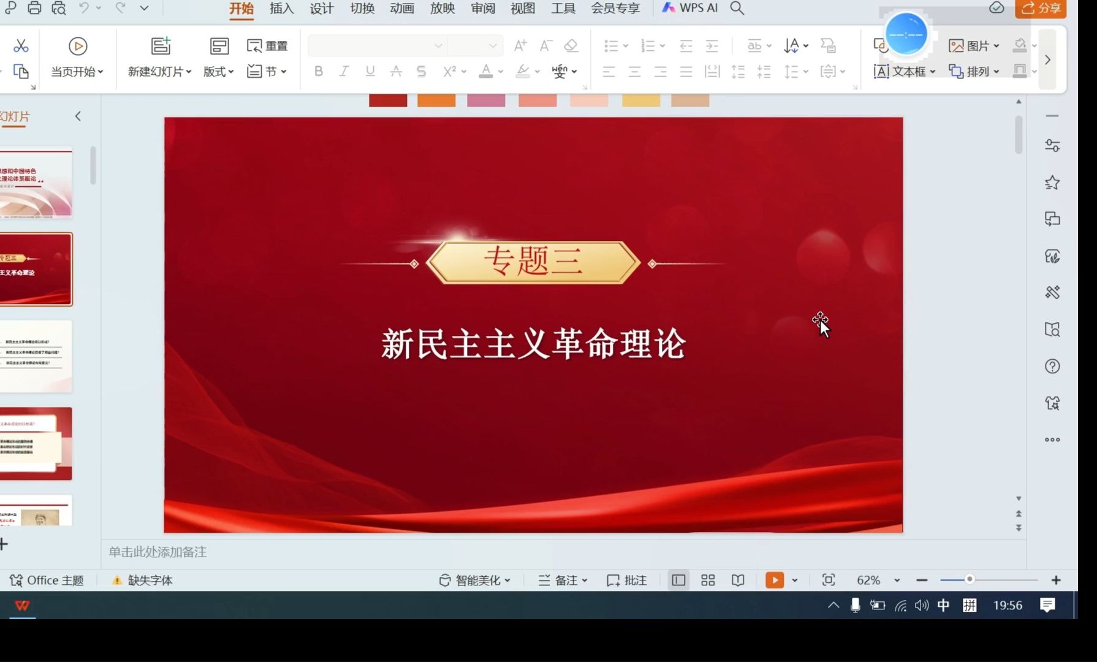Click the fit slide to window icon
The image size is (1097, 662).
[829, 580]
